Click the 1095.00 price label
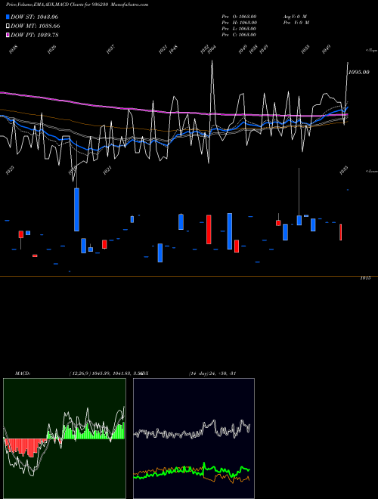Screen dimensions: 378x499 pos(359,73)
